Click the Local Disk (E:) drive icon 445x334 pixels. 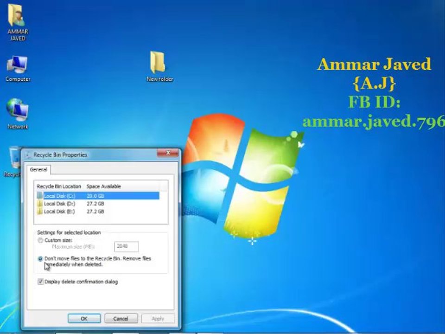(x=40, y=212)
